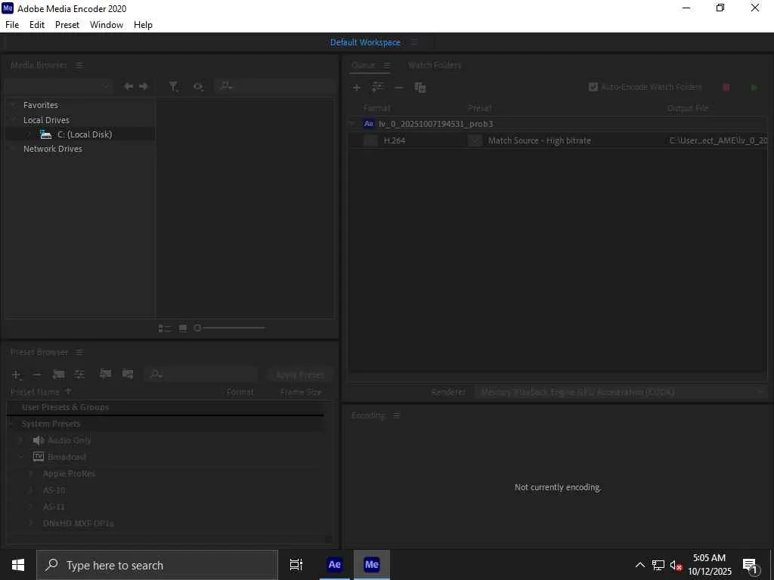Switch to the Queue tab

364,65
